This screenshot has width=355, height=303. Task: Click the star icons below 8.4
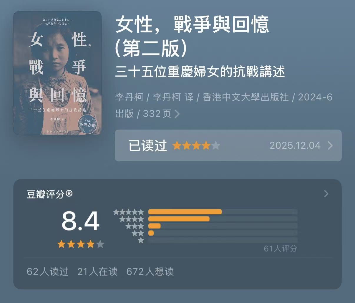(81, 244)
